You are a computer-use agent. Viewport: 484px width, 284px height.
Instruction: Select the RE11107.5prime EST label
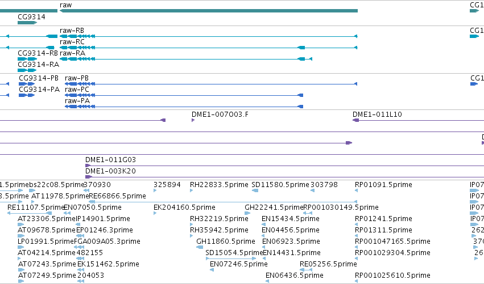[x=36, y=207]
